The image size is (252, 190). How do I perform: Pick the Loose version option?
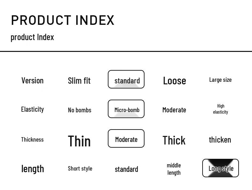174,81
